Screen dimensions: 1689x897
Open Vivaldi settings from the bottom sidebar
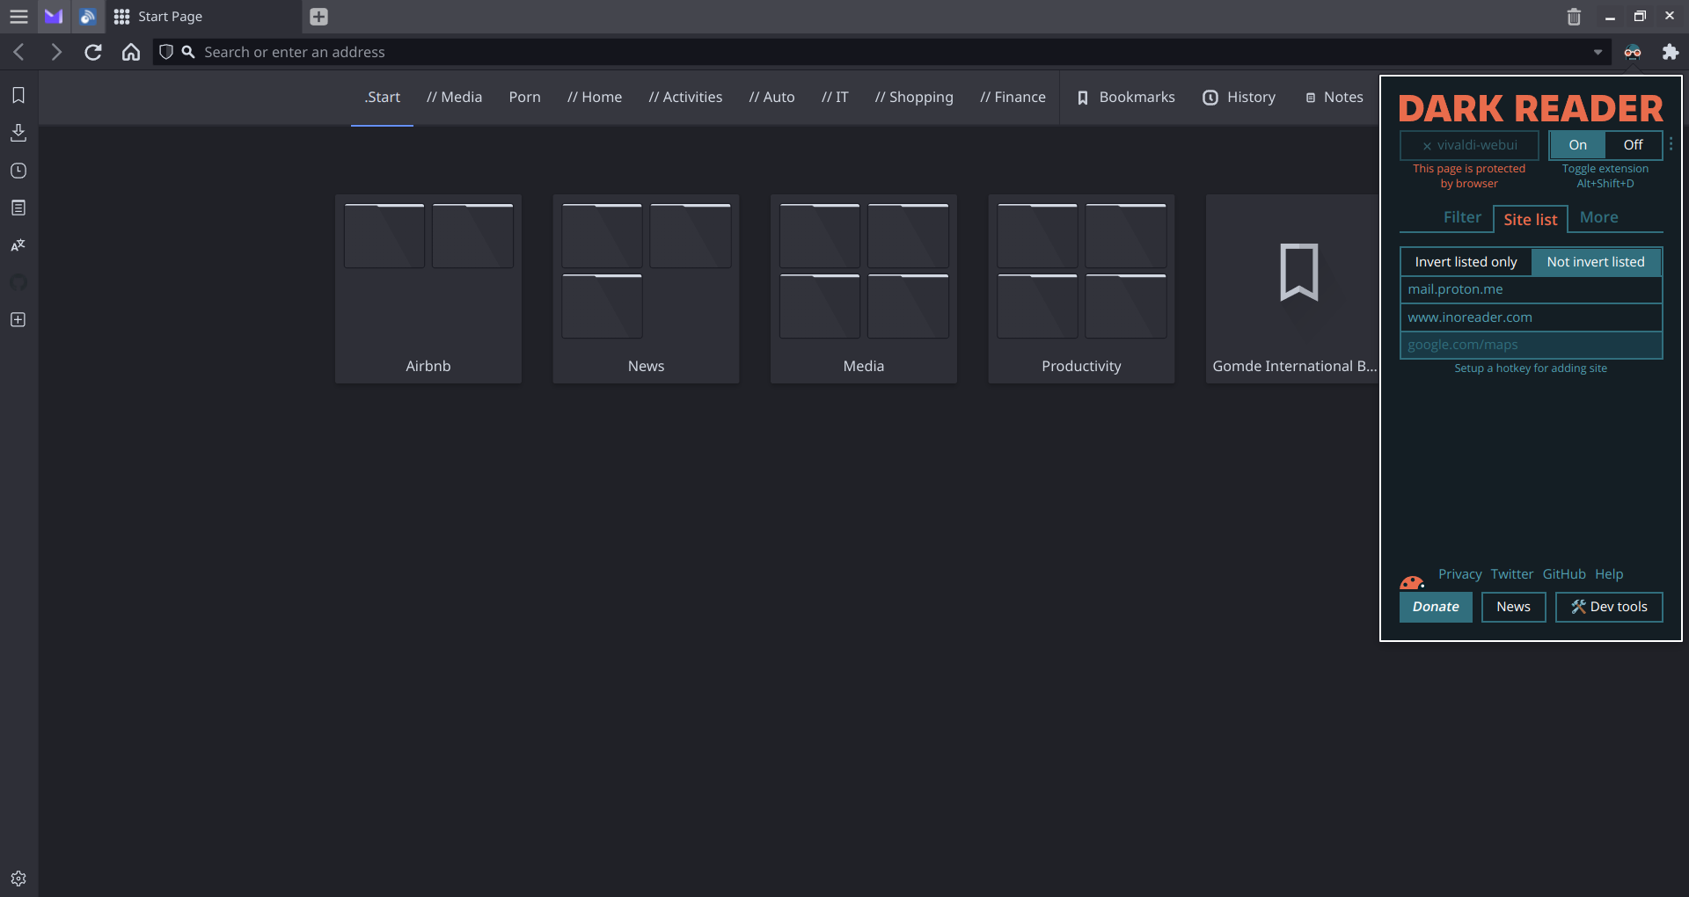[18, 878]
